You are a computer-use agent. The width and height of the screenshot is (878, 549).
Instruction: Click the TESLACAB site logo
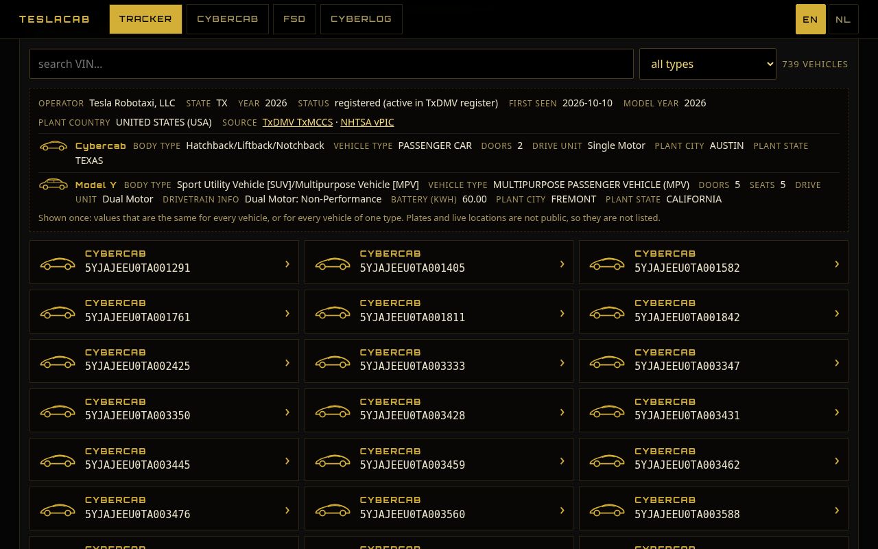point(54,19)
